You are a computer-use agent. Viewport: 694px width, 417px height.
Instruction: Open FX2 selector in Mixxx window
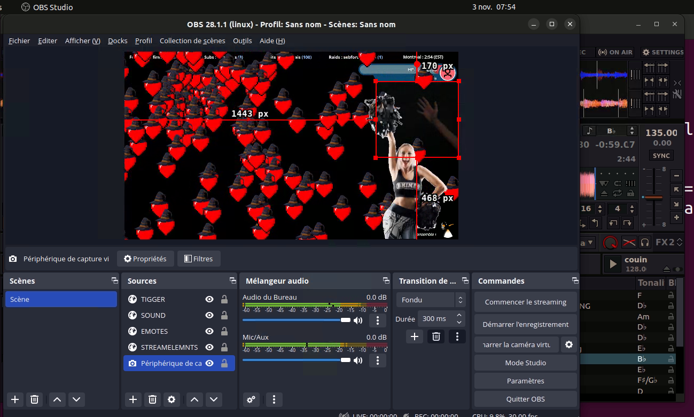click(x=669, y=242)
